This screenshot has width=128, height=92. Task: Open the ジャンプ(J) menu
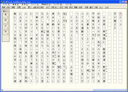(34, 4)
